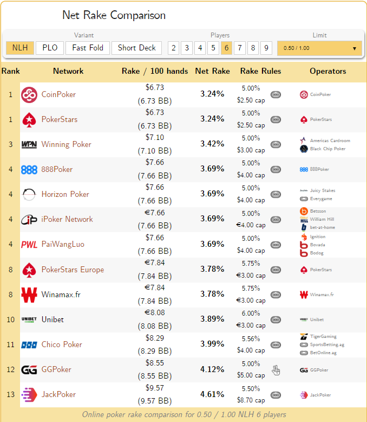Click the Betsson operator icon
Screen dimensions: 367x422
(304, 211)
